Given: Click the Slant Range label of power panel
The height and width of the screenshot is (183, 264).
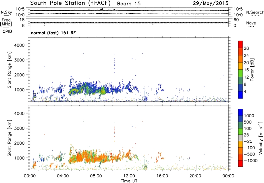Looking at the screenshot, I should click(x=9, y=70).
